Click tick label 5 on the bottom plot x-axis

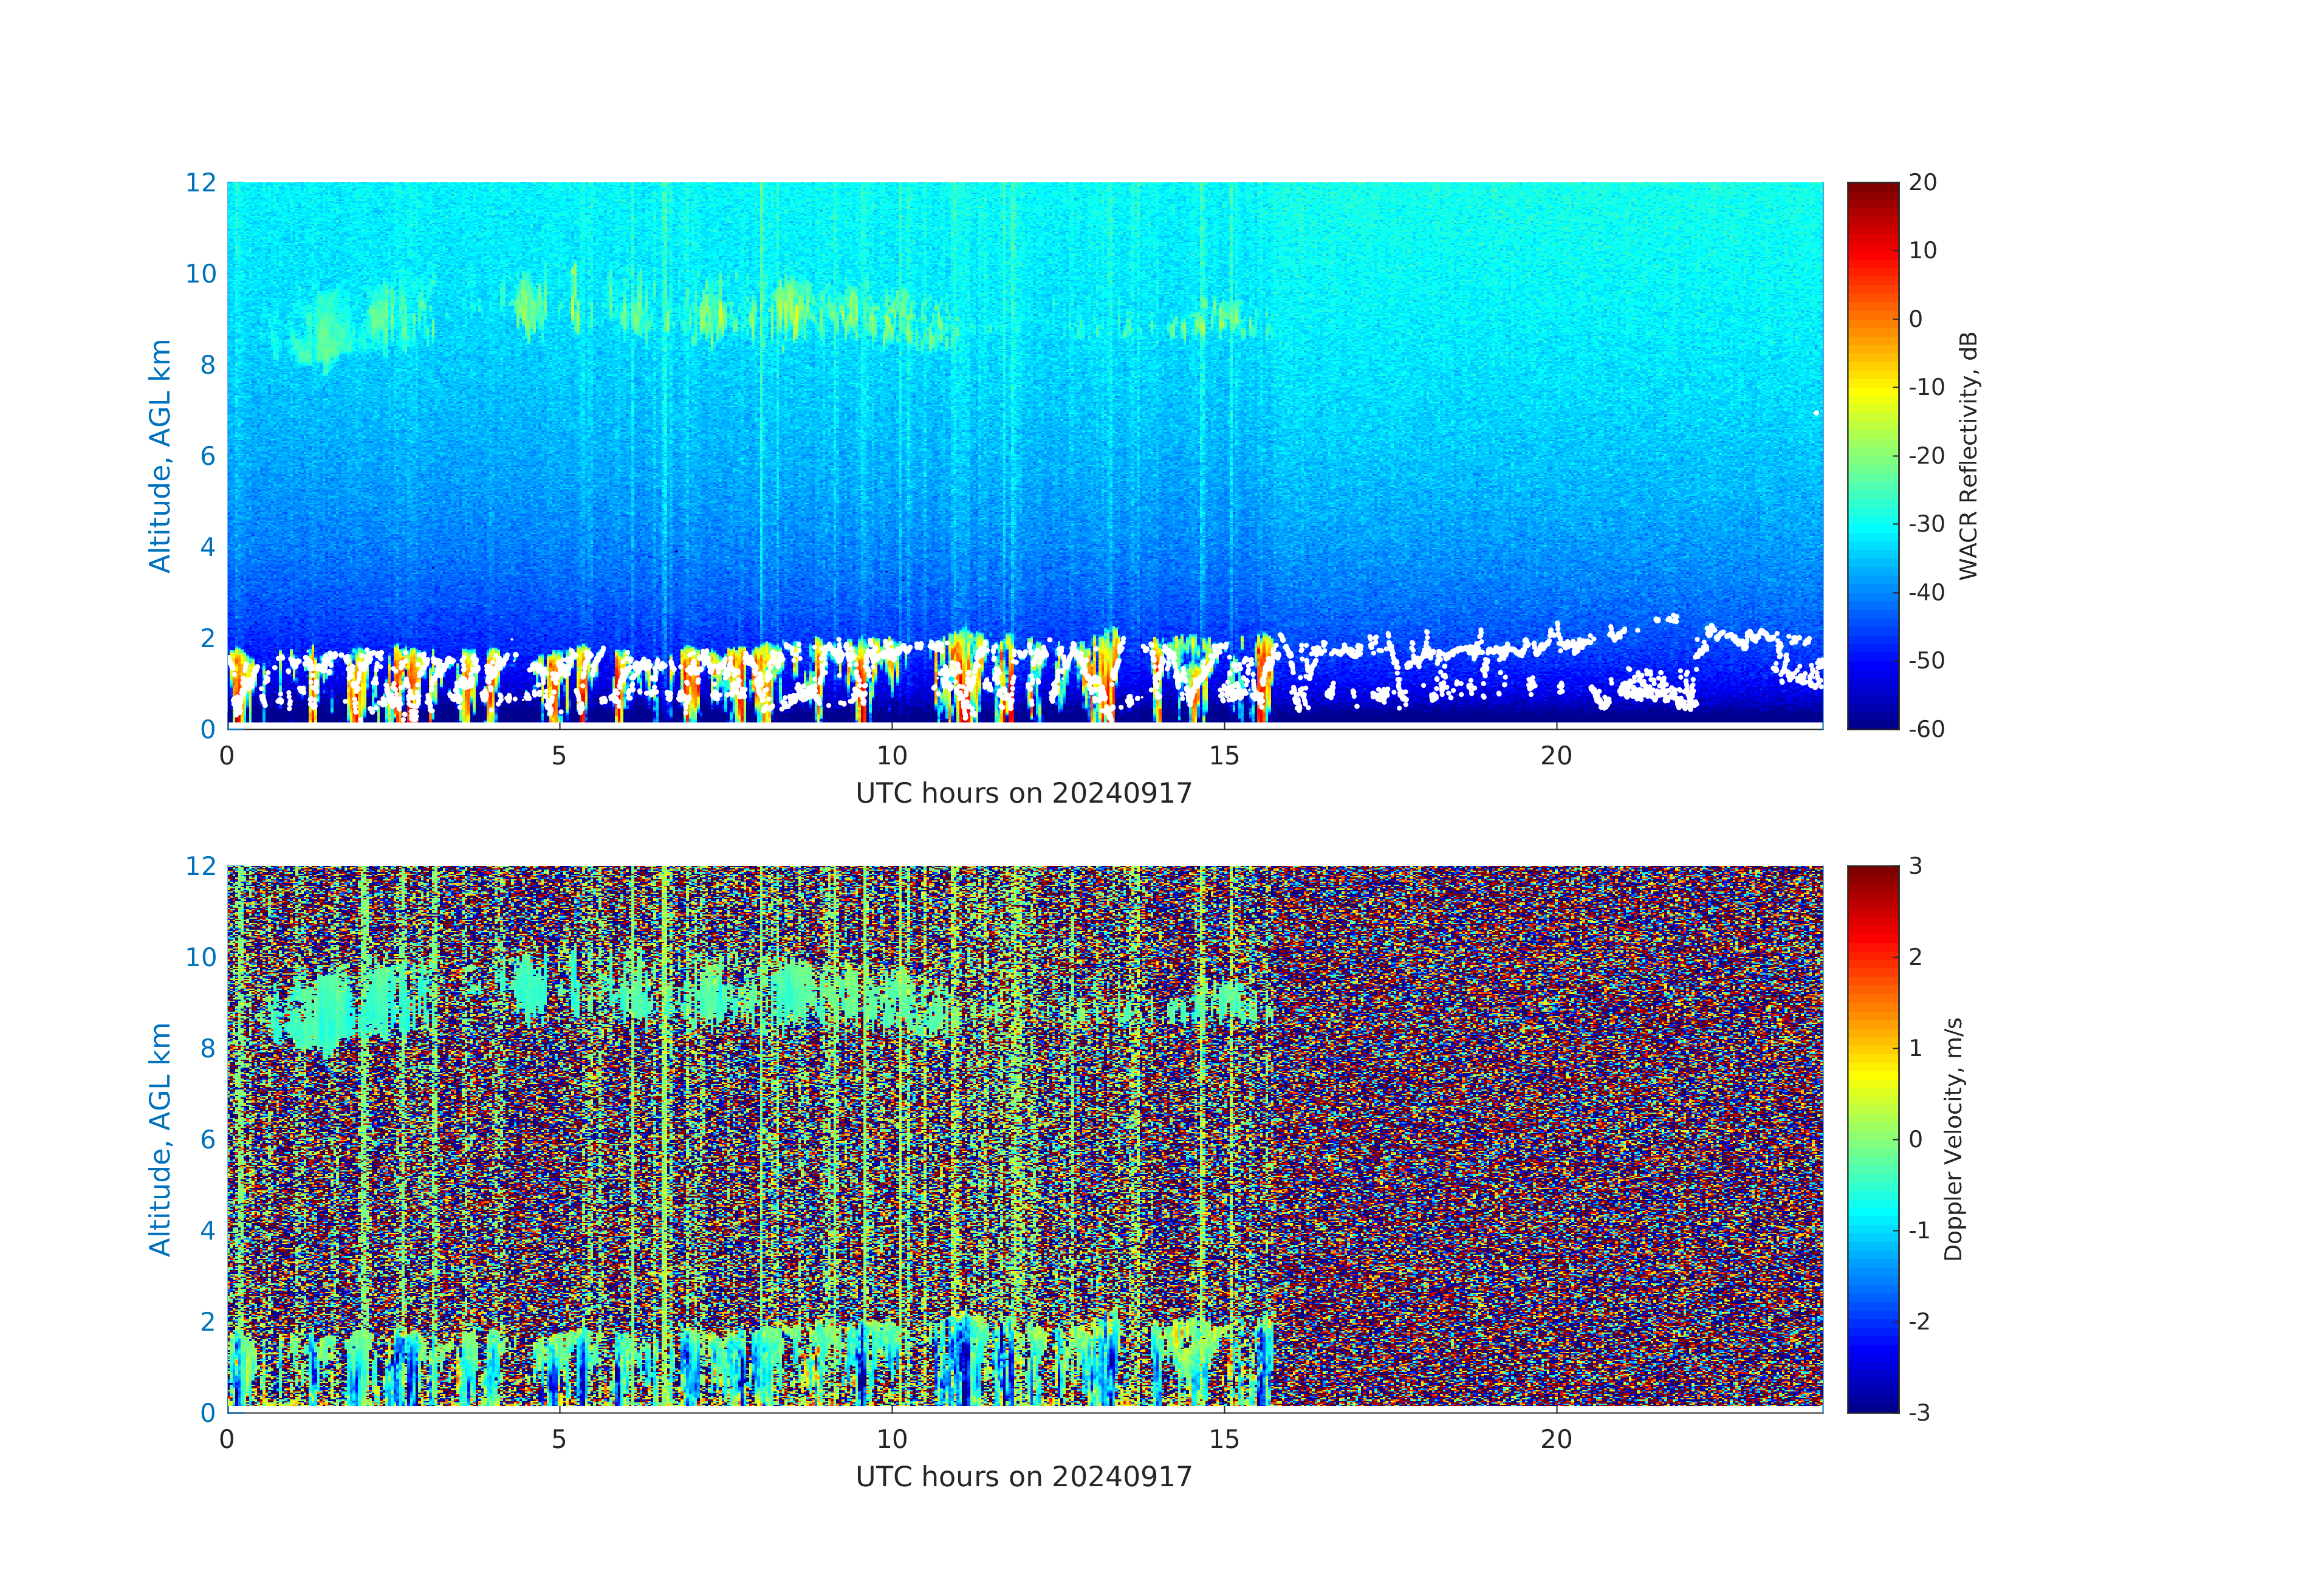[x=559, y=1440]
